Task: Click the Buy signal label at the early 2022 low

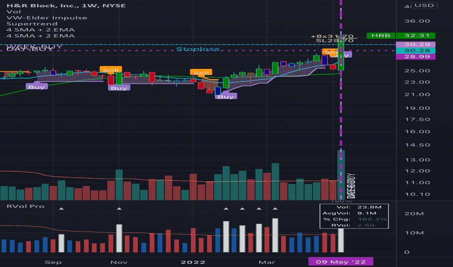Action: [x=226, y=97]
